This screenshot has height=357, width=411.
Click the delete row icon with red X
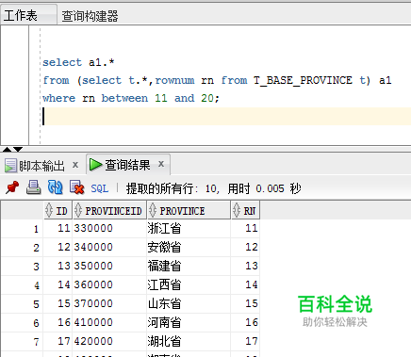pyautogui.click(x=76, y=187)
